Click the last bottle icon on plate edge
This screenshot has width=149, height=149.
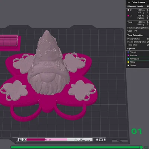pos(105,140)
